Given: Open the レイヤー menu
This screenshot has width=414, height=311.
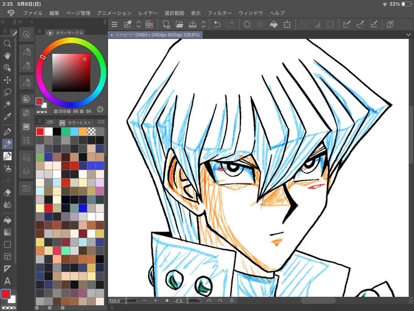Looking at the screenshot, I should pos(148,13).
